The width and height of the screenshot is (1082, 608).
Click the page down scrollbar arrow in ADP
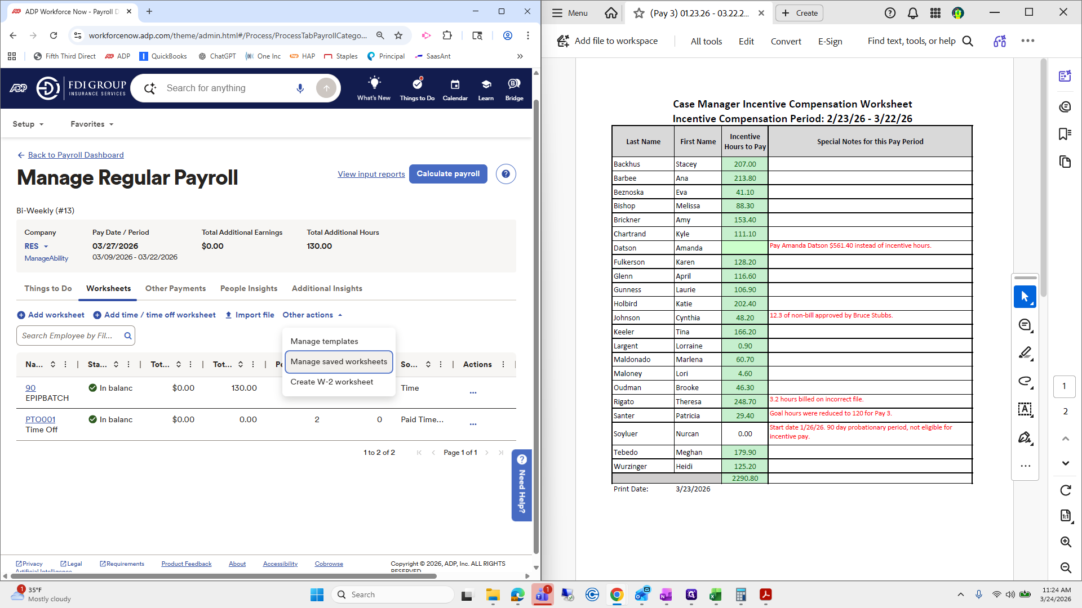536,567
